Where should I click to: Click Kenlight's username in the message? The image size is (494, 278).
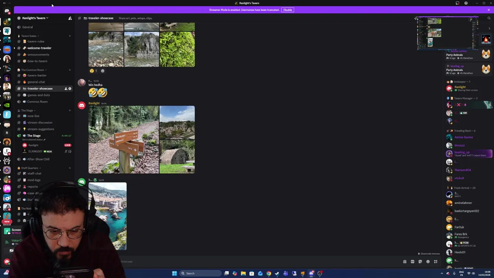coord(94,103)
